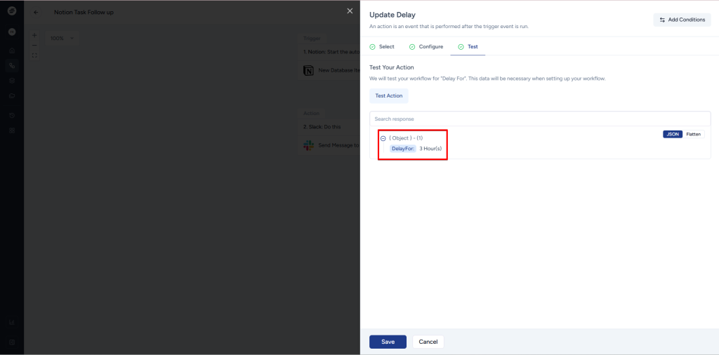Close the Update Delay side panel
Viewport: 719px width, 355px height.
tap(350, 11)
